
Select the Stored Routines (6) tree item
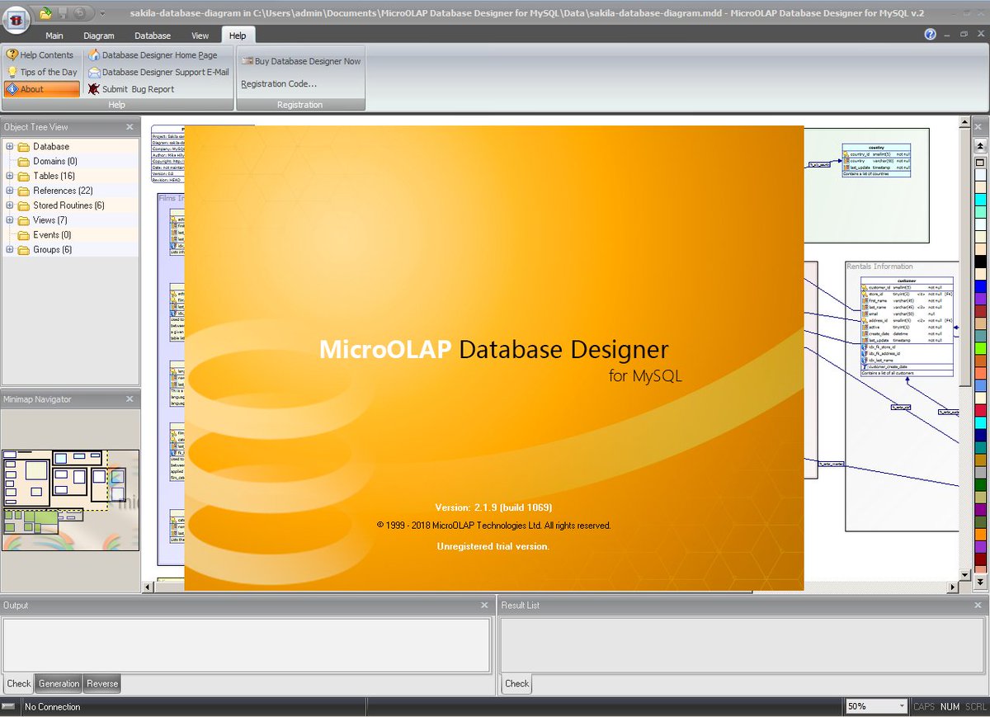tap(68, 205)
